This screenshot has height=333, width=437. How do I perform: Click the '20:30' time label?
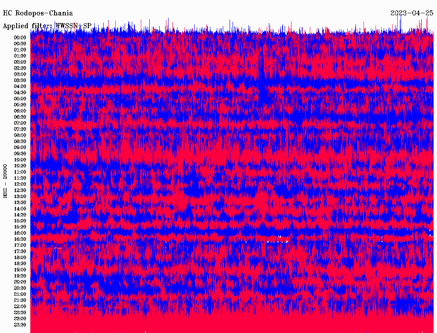pos(20,288)
